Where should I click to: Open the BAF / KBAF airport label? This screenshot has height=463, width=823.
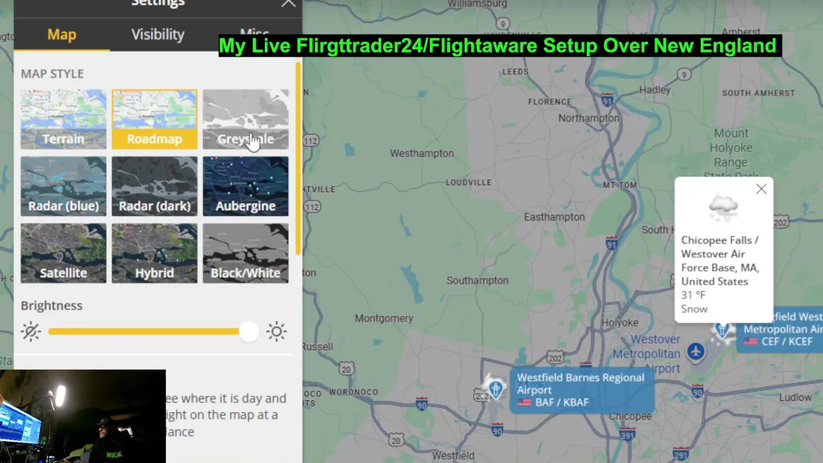pyautogui.click(x=562, y=403)
